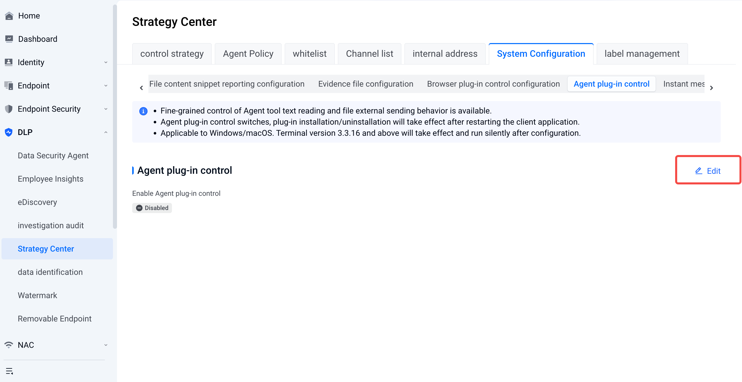Screen dimensions: 742x382
Task: Click the Dashboard chart icon
Action: [x=9, y=39]
